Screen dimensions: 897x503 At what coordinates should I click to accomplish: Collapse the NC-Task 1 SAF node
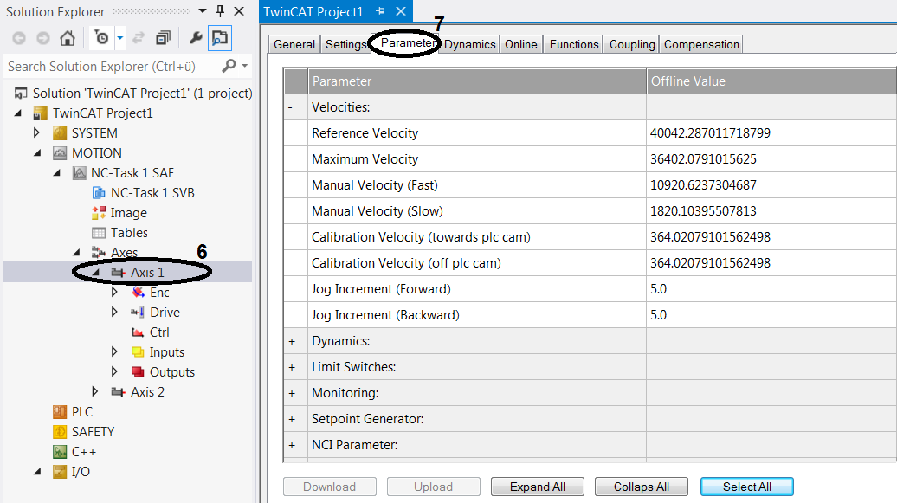(57, 173)
